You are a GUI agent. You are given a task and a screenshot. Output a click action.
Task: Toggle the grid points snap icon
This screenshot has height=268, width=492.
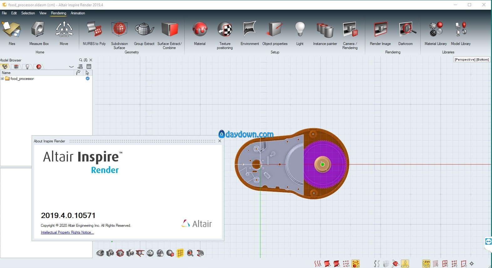point(435,264)
